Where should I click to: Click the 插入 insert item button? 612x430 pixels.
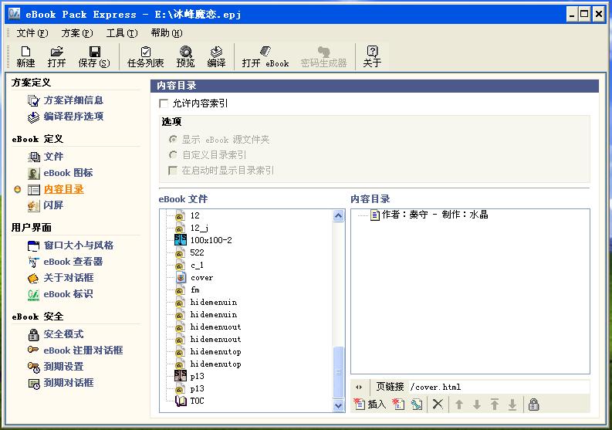(x=370, y=405)
